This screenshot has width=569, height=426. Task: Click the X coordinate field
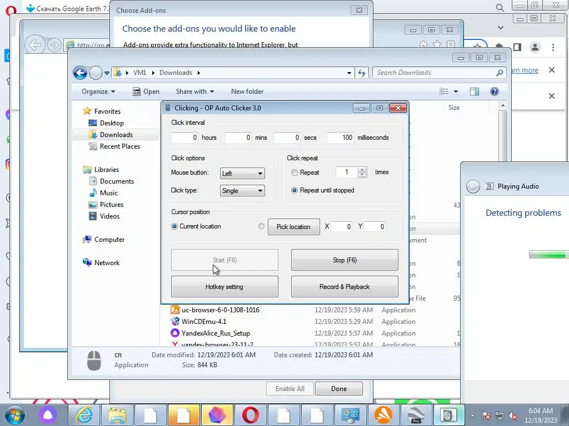click(341, 227)
